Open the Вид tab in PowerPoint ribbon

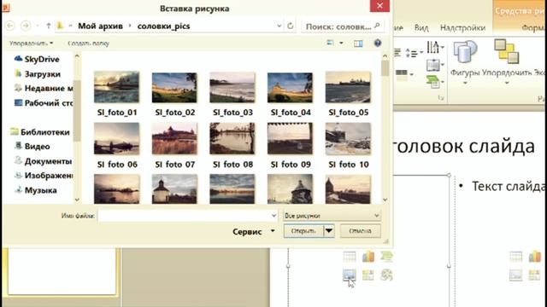pyautogui.click(x=421, y=27)
